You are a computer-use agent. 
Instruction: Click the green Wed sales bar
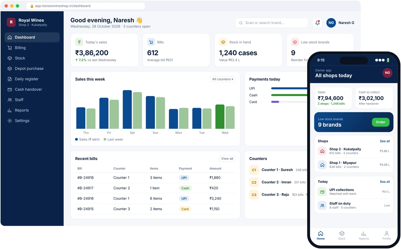[220, 117]
